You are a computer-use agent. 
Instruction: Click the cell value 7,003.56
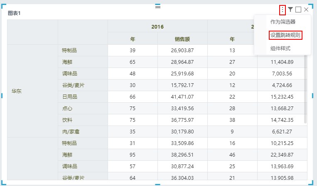pyautogui.click(x=282, y=74)
